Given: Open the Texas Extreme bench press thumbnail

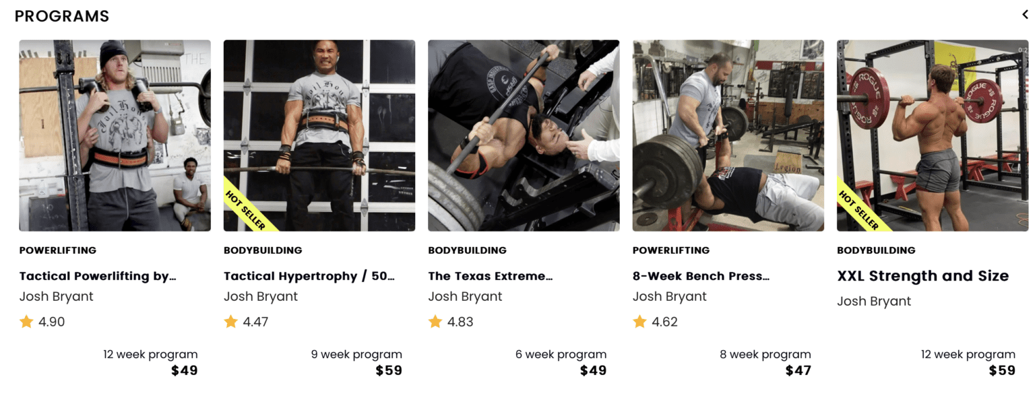Looking at the screenshot, I should tap(523, 135).
